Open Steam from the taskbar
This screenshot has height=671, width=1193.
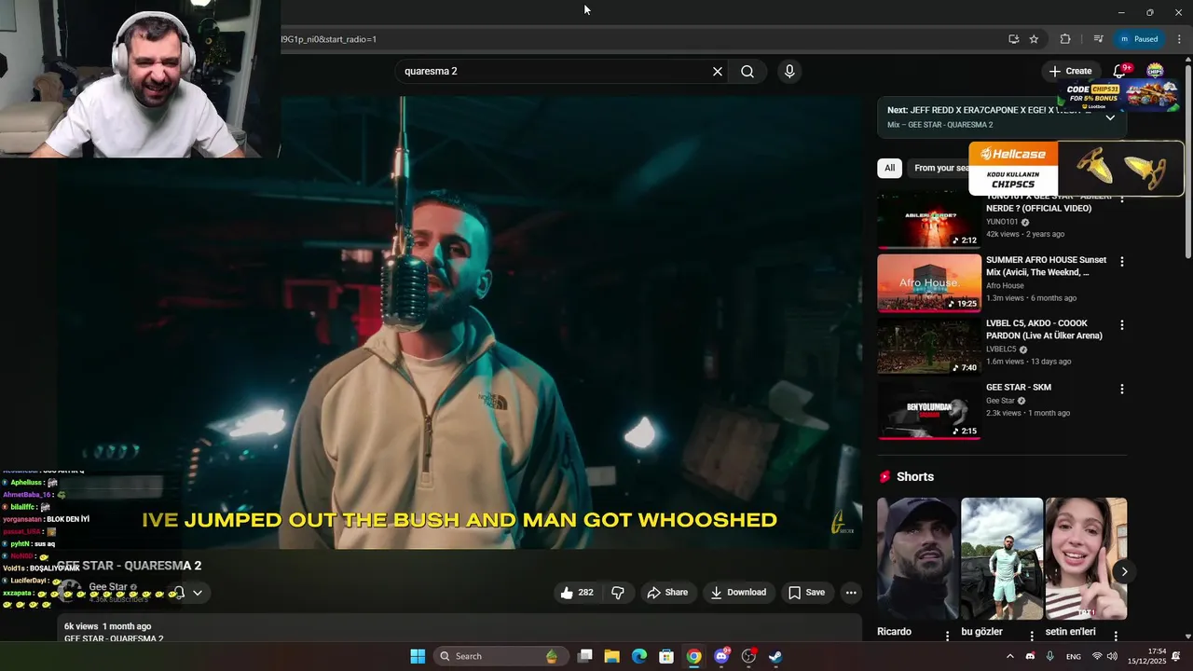pos(775,656)
